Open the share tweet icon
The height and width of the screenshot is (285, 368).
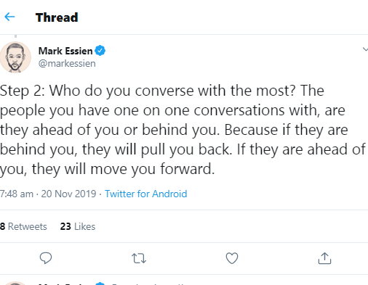click(324, 258)
